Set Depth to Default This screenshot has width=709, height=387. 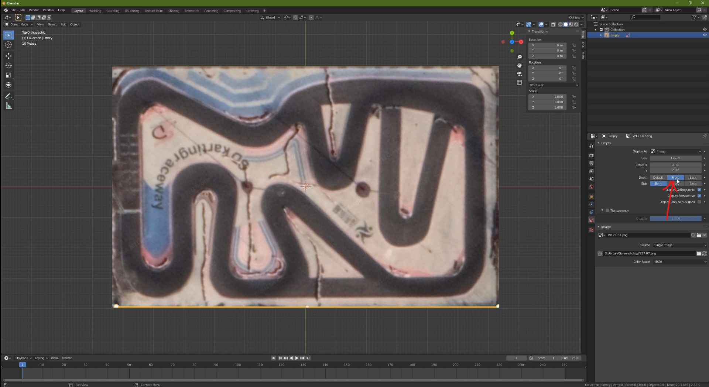pyautogui.click(x=658, y=178)
